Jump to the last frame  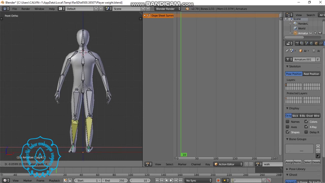(x=181, y=180)
